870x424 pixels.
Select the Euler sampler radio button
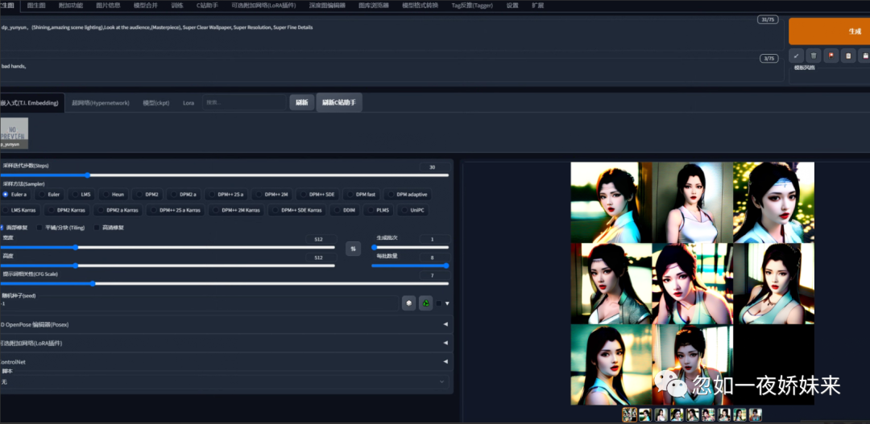click(50, 195)
